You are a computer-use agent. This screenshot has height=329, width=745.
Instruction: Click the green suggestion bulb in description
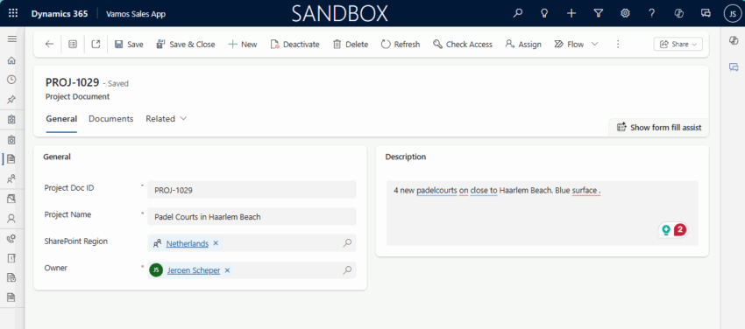[666, 230]
